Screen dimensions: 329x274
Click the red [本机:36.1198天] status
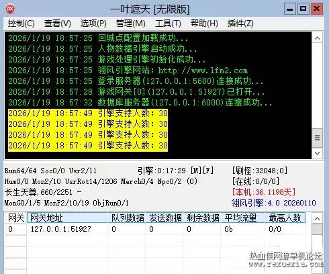pyautogui.click(x=264, y=192)
